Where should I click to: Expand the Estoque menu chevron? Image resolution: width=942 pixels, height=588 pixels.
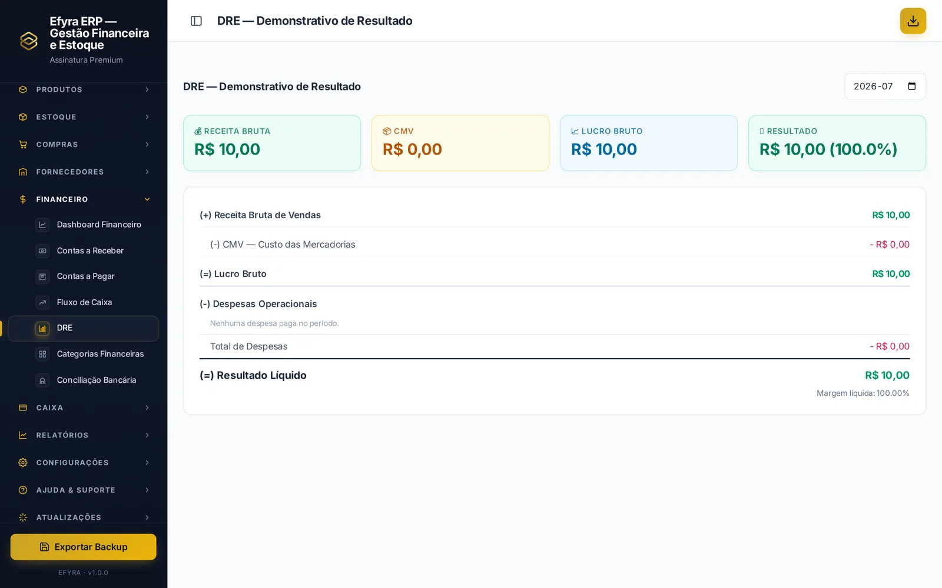[x=147, y=117]
